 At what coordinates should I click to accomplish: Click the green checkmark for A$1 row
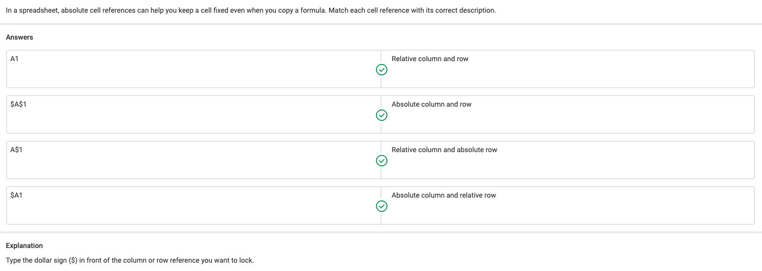381,160
